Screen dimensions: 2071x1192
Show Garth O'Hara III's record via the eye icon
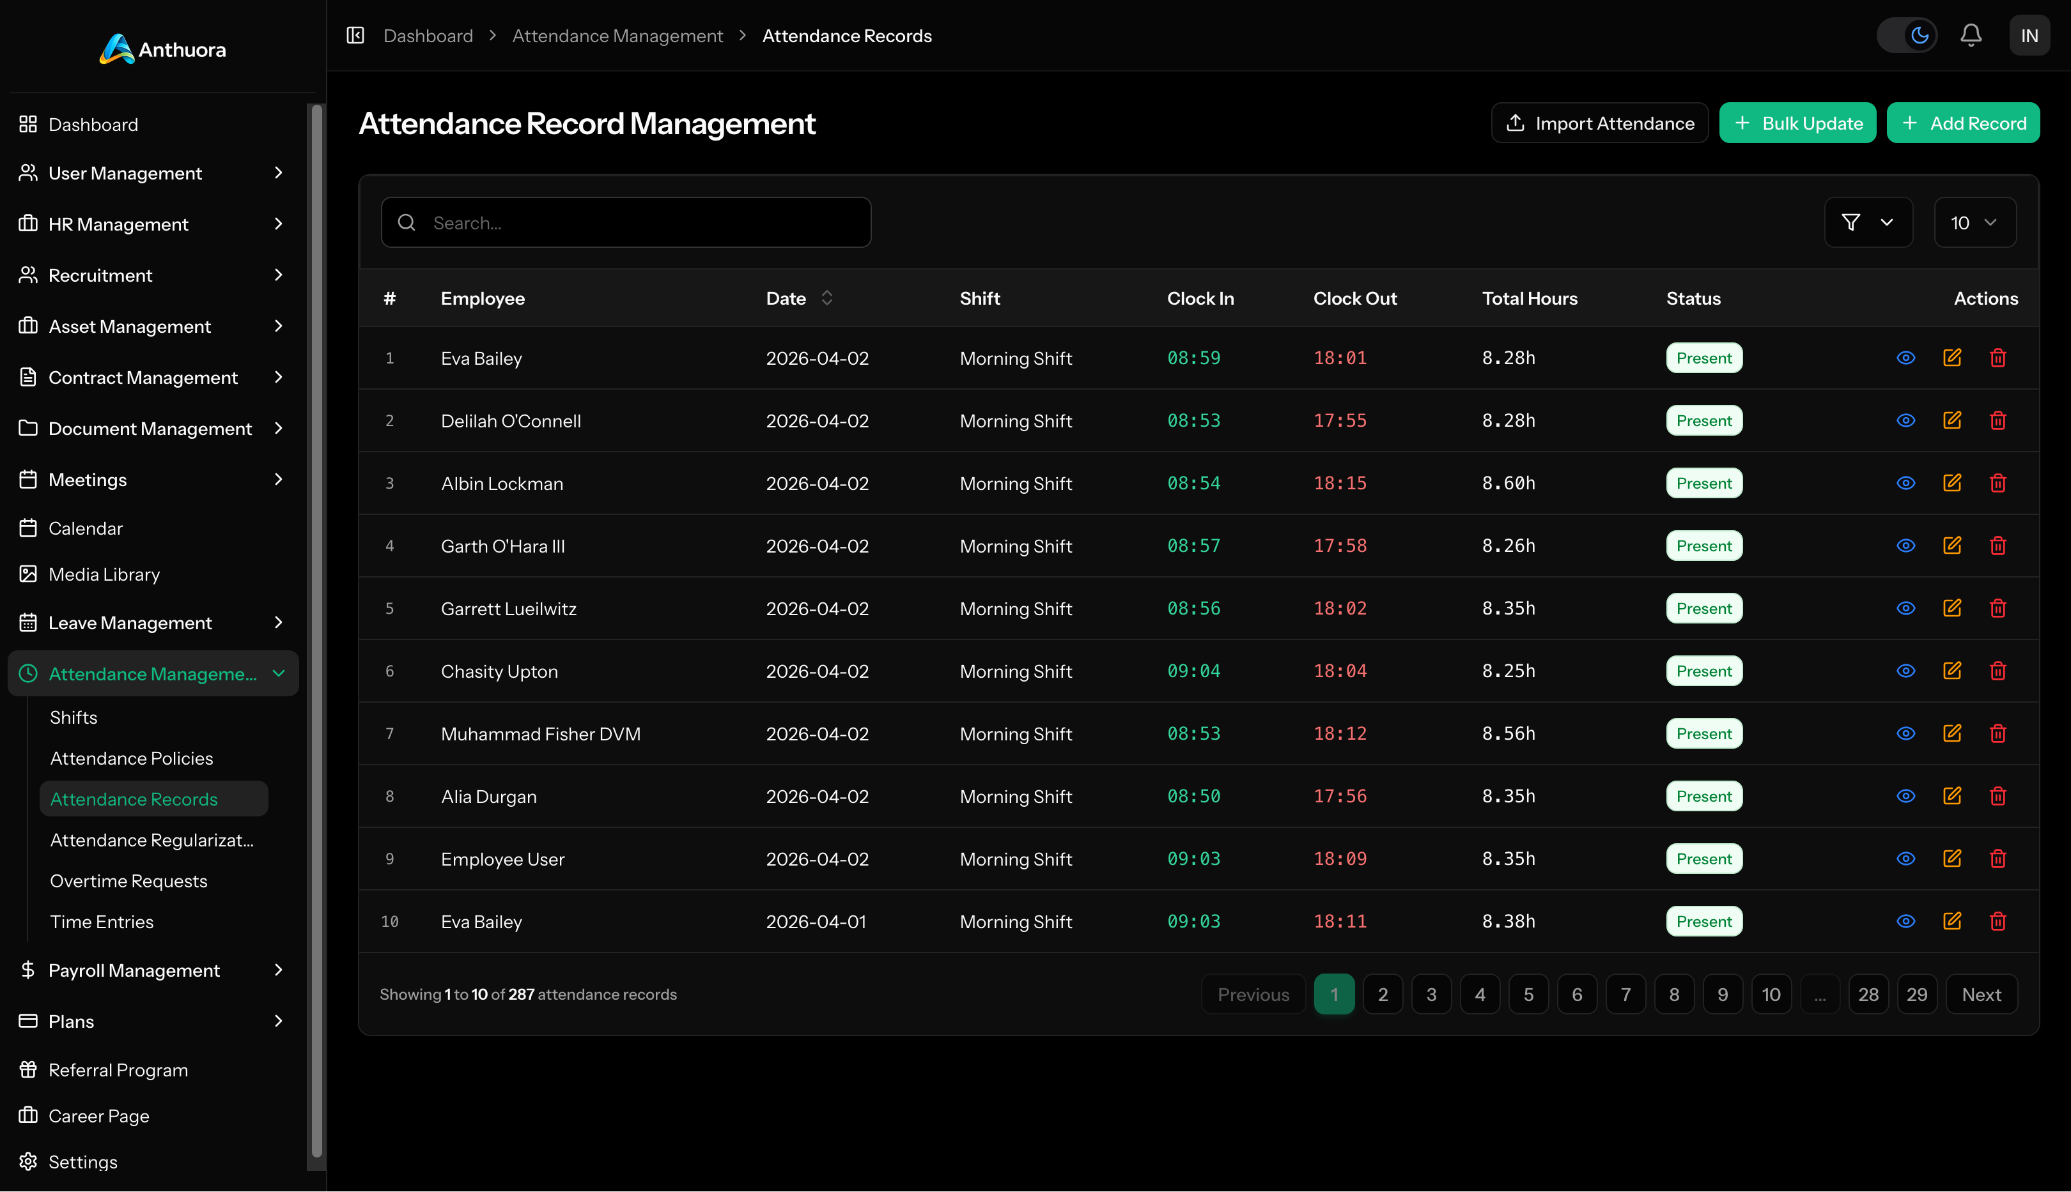point(1905,546)
